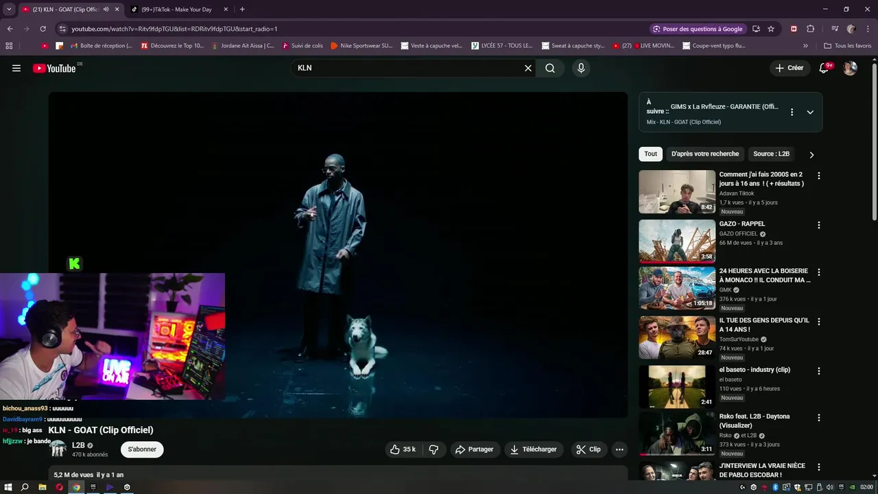Show more filter chips with arrow

point(811,154)
